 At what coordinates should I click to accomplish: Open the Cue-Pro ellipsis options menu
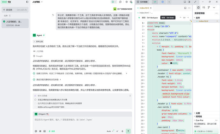coord(216,120)
